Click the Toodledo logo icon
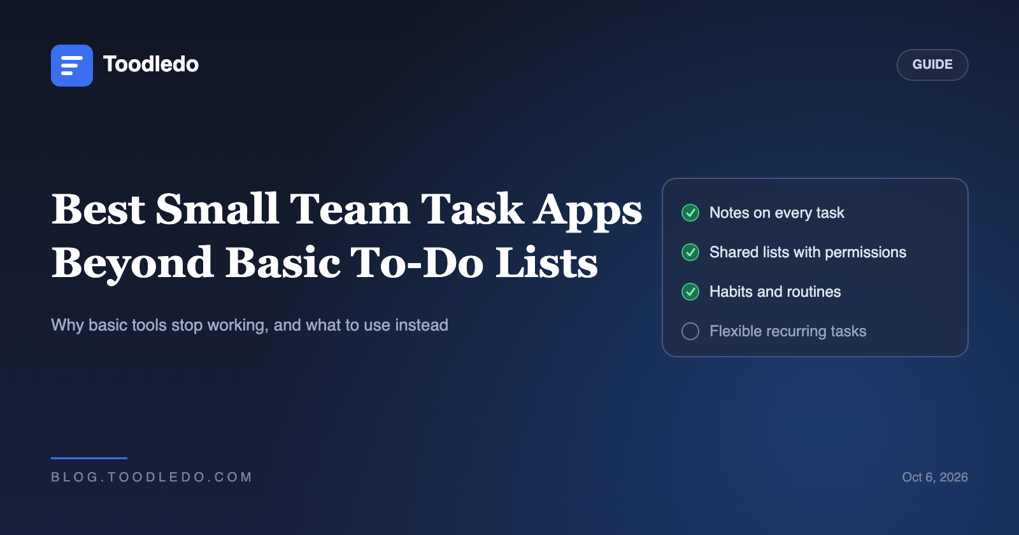The height and width of the screenshot is (535, 1019). click(x=72, y=66)
